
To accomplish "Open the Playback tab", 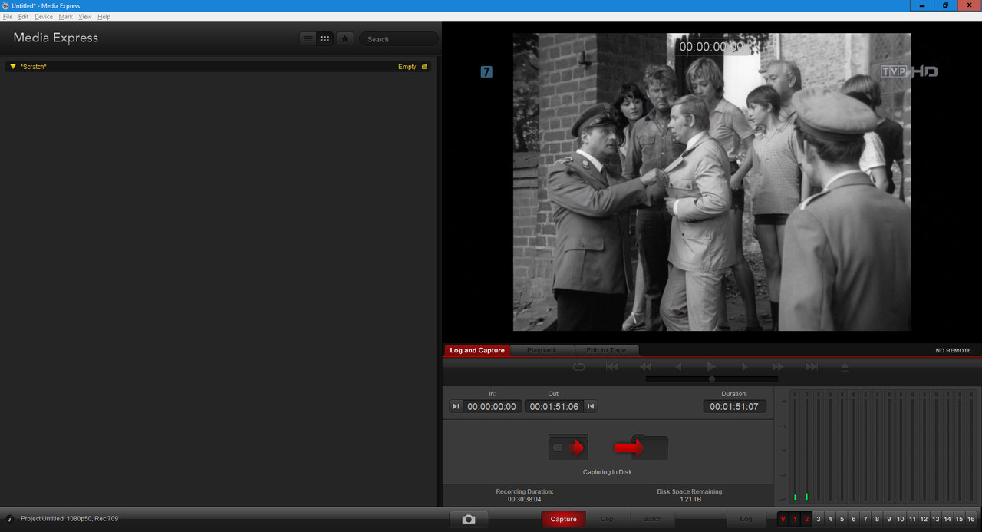I will pos(542,350).
